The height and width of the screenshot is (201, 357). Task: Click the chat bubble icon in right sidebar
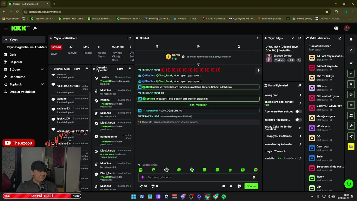pyautogui.click(x=351, y=95)
